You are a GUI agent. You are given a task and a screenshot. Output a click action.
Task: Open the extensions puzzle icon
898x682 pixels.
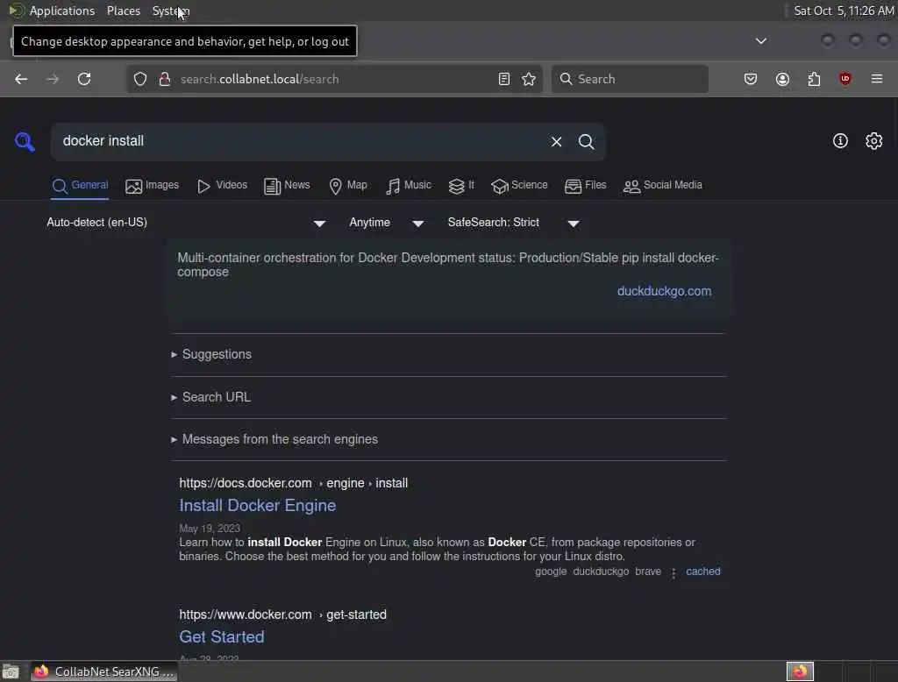click(814, 79)
